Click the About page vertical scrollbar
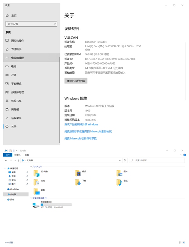This screenshot has height=247, width=189. (186, 71)
